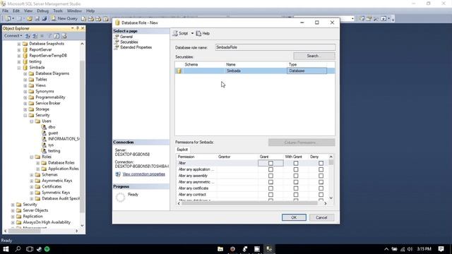Check Deny for Alter any contract
The height and width of the screenshot is (254, 452).
click(321, 195)
